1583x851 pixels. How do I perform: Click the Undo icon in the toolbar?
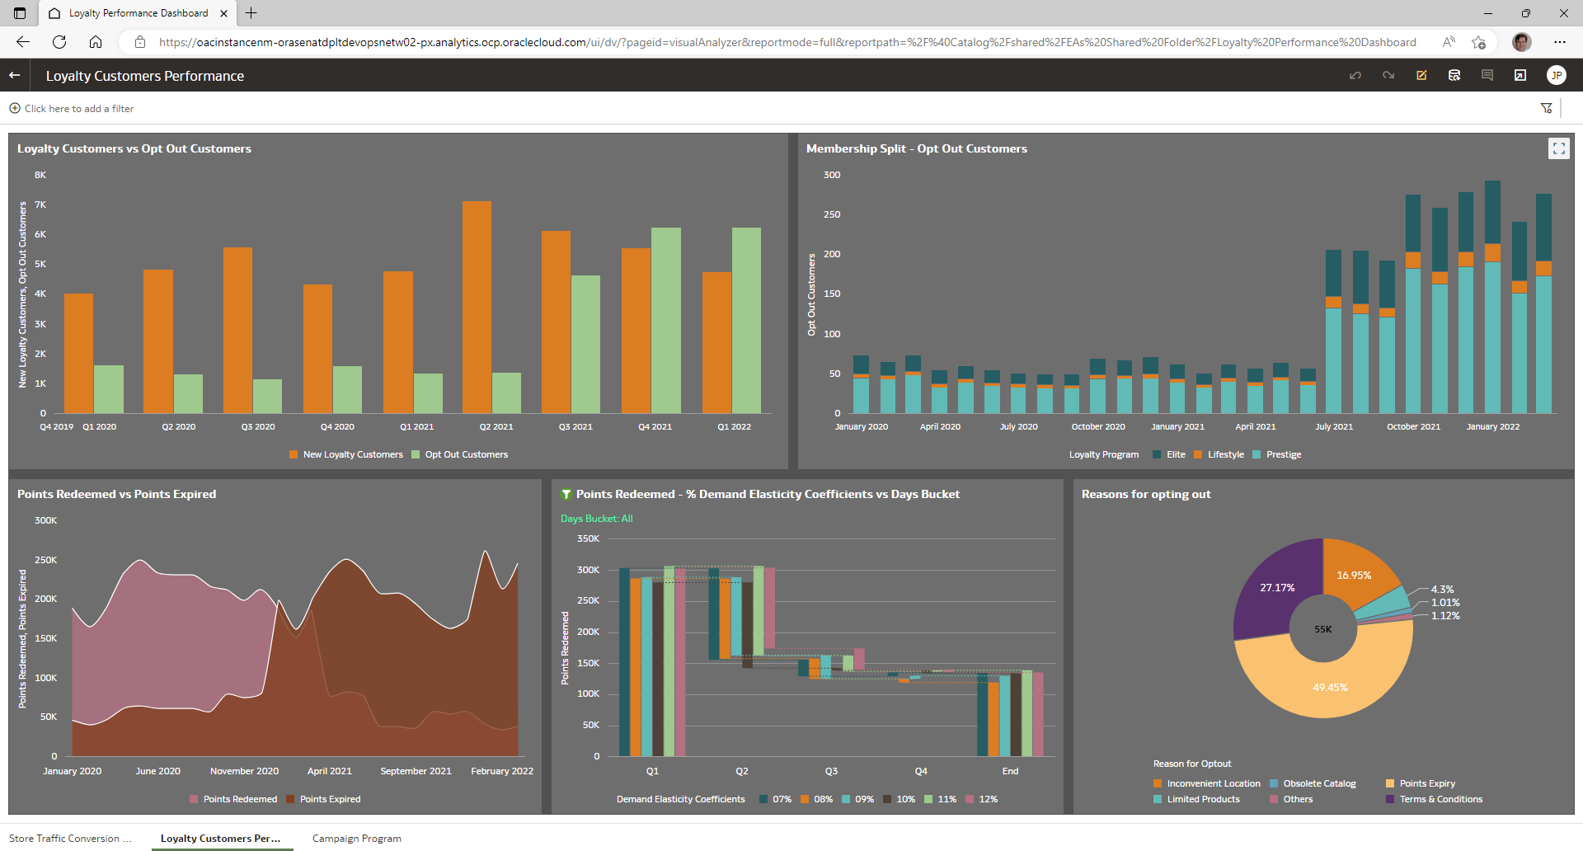1355,75
